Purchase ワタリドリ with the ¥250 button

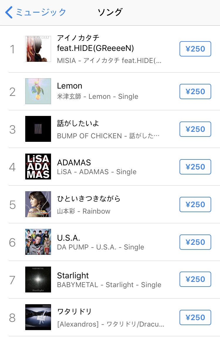[195, 317]
